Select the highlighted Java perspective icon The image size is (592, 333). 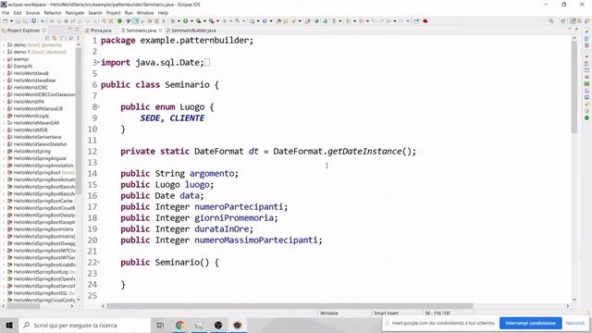click(x=573, y=21)
